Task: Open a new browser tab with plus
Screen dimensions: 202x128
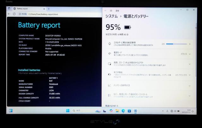Action: [x=49, y=9]
